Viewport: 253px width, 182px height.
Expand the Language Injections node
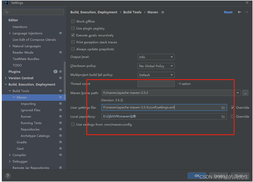click(x=10, y=33)
